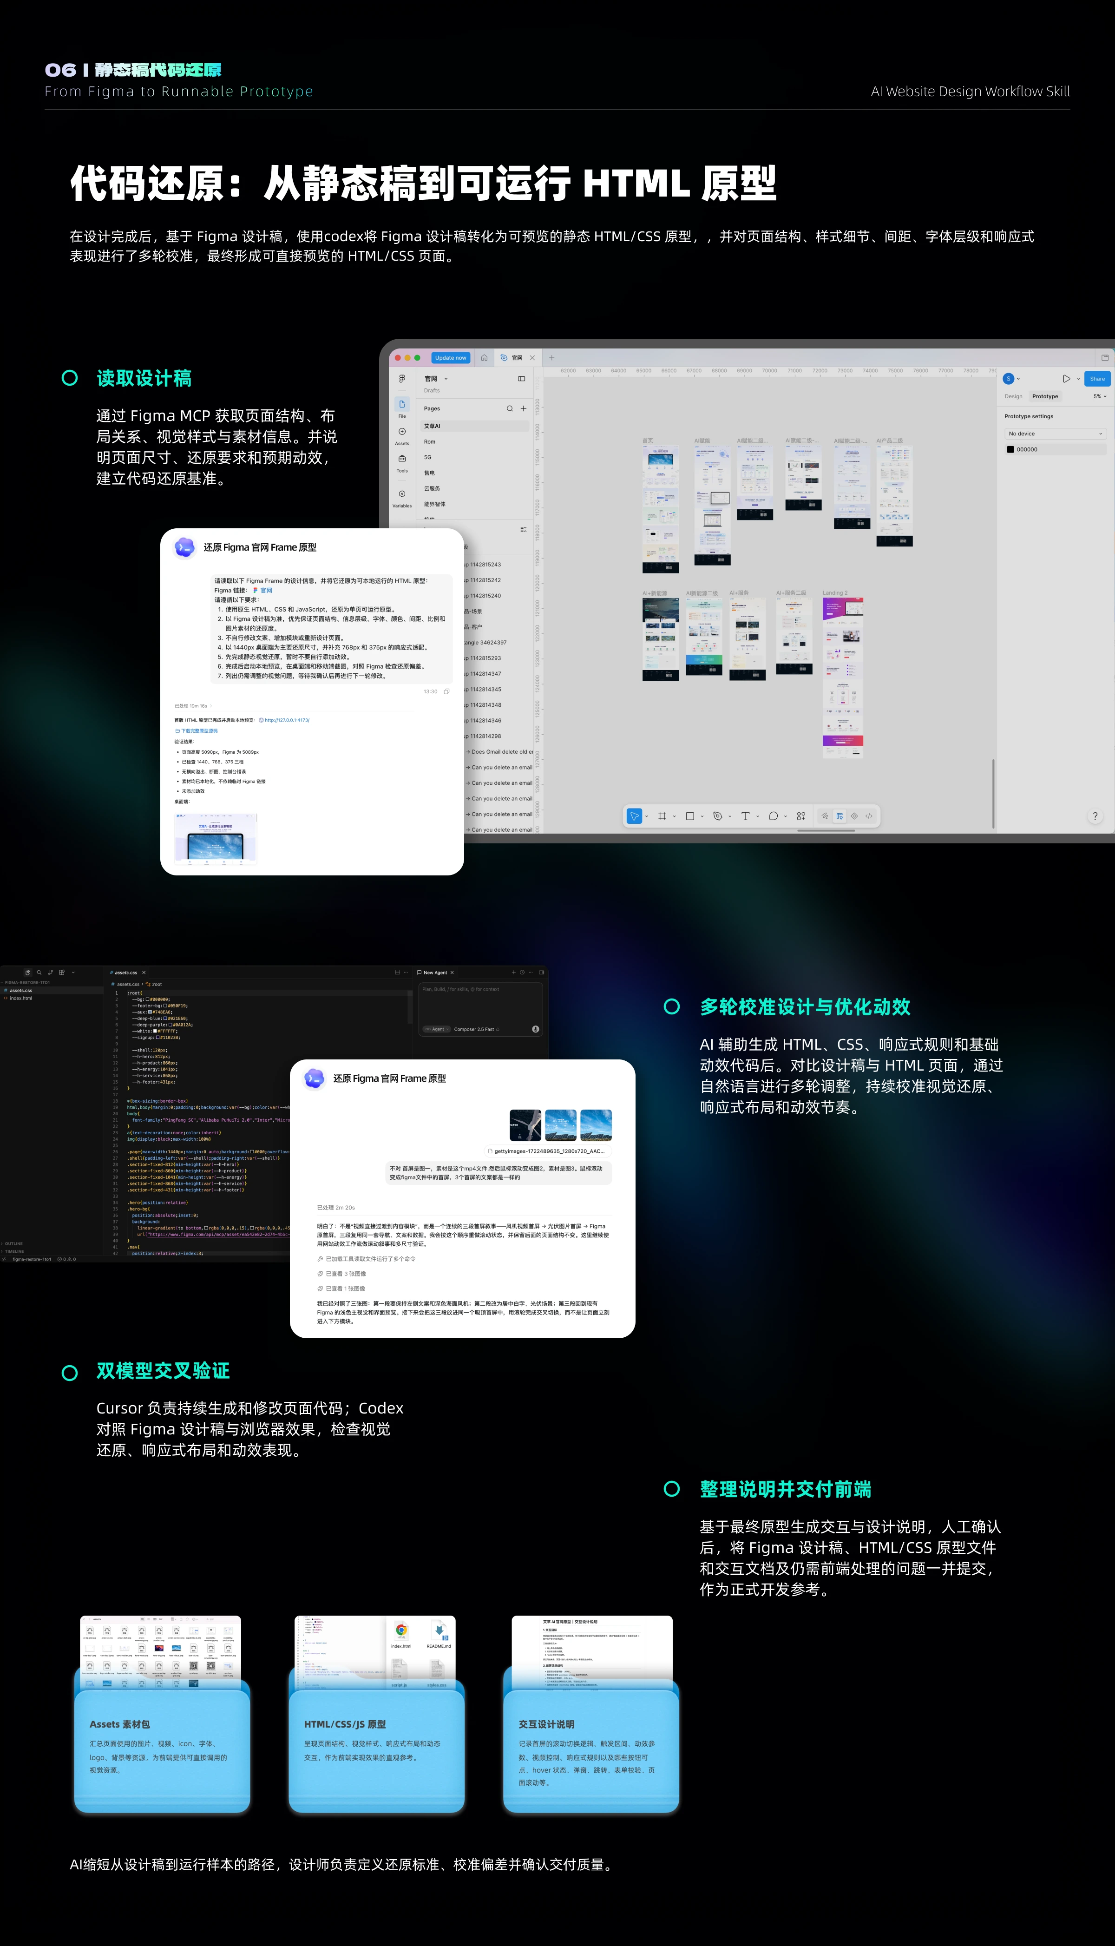Click the search icon in code editor sidebar
This screenshot has height=1946, width=1115.
tap(39, 973)
